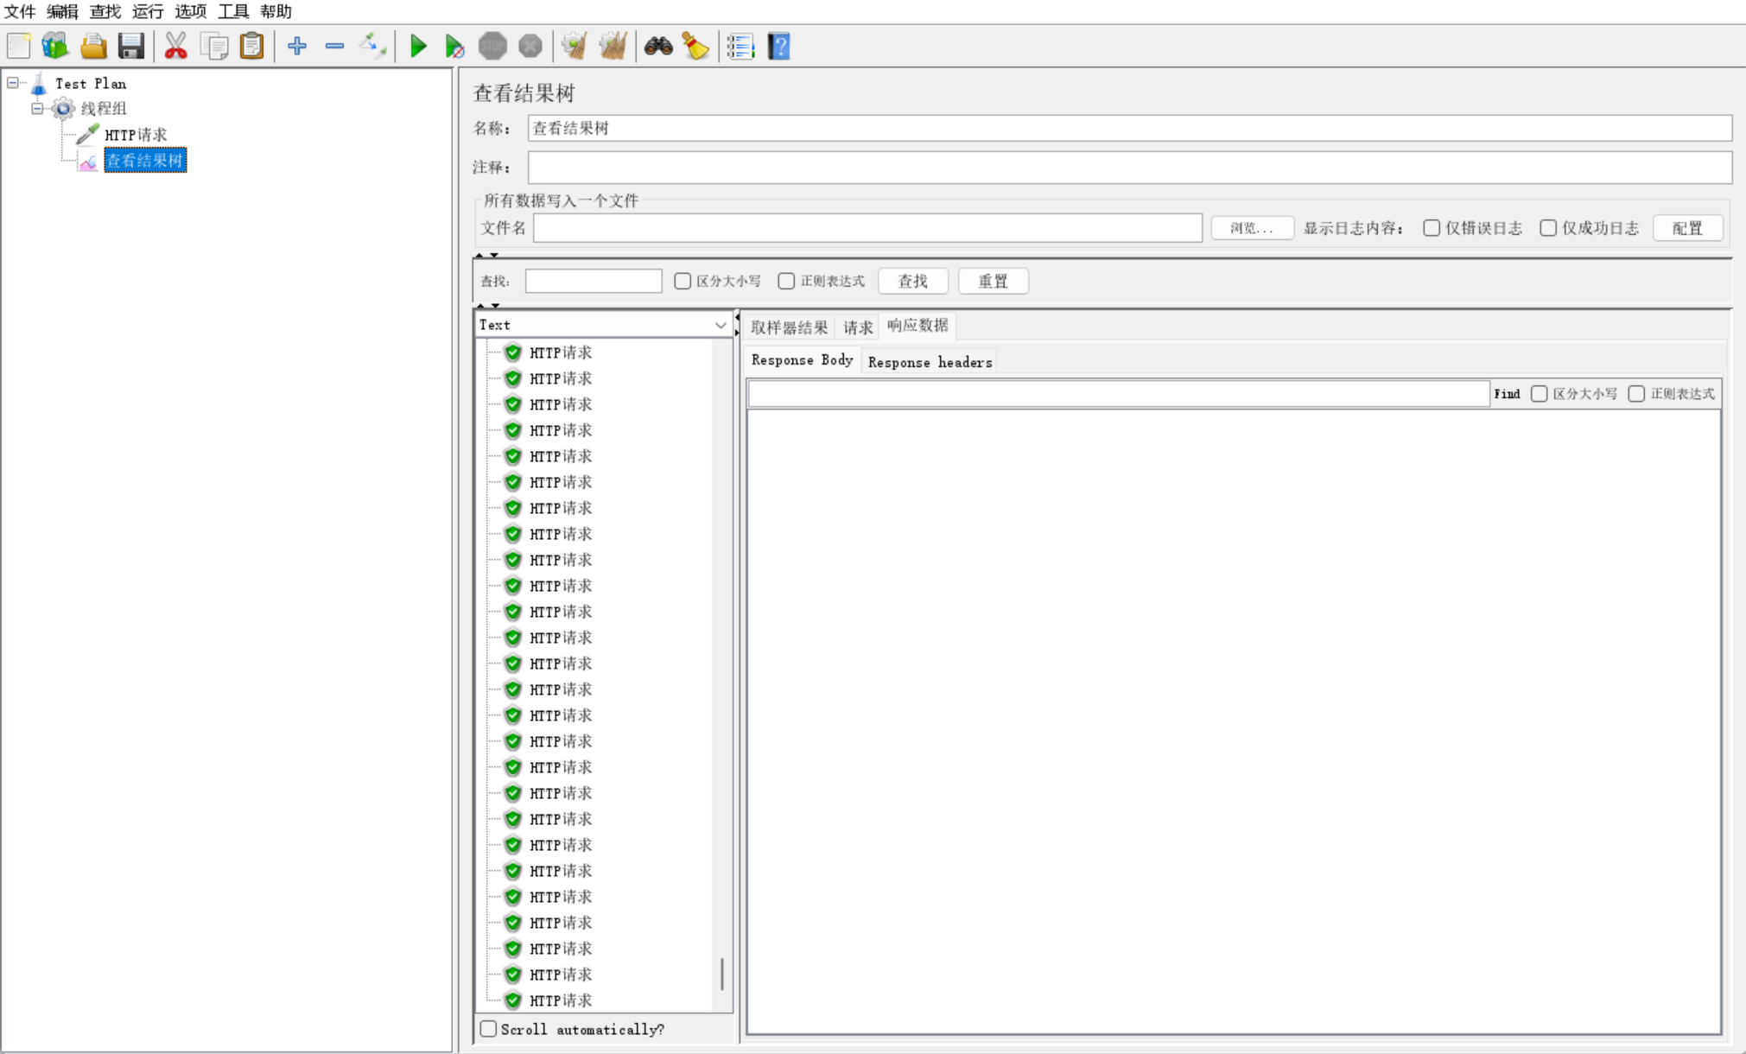
Task: Click the Save floppy disk icon
Action: 131,46
